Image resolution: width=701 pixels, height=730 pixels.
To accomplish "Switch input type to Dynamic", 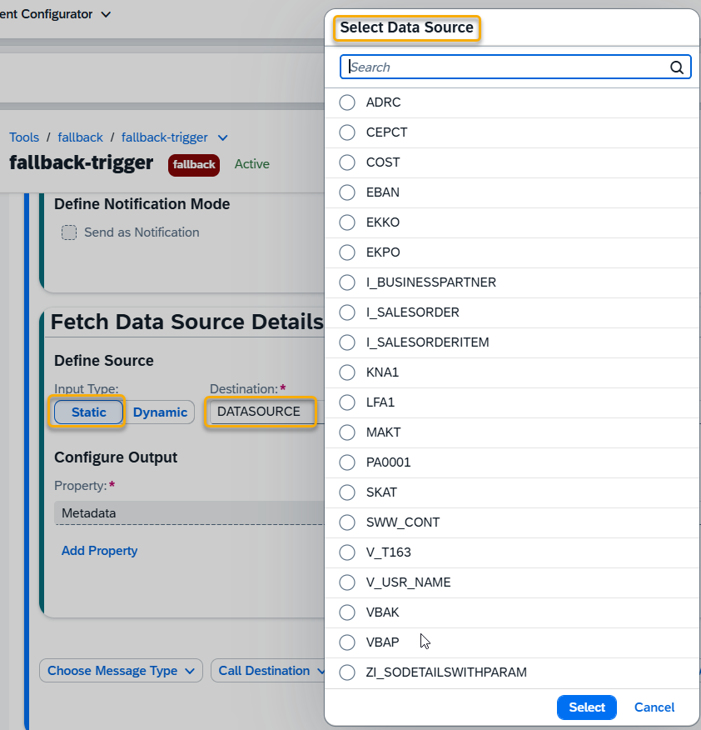I will click(x=160, y=412).
